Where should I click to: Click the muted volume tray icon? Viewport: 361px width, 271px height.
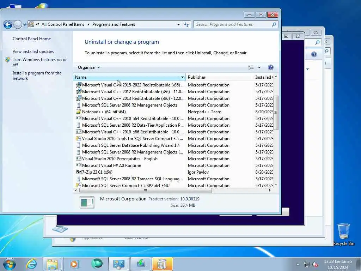[315, 265]
